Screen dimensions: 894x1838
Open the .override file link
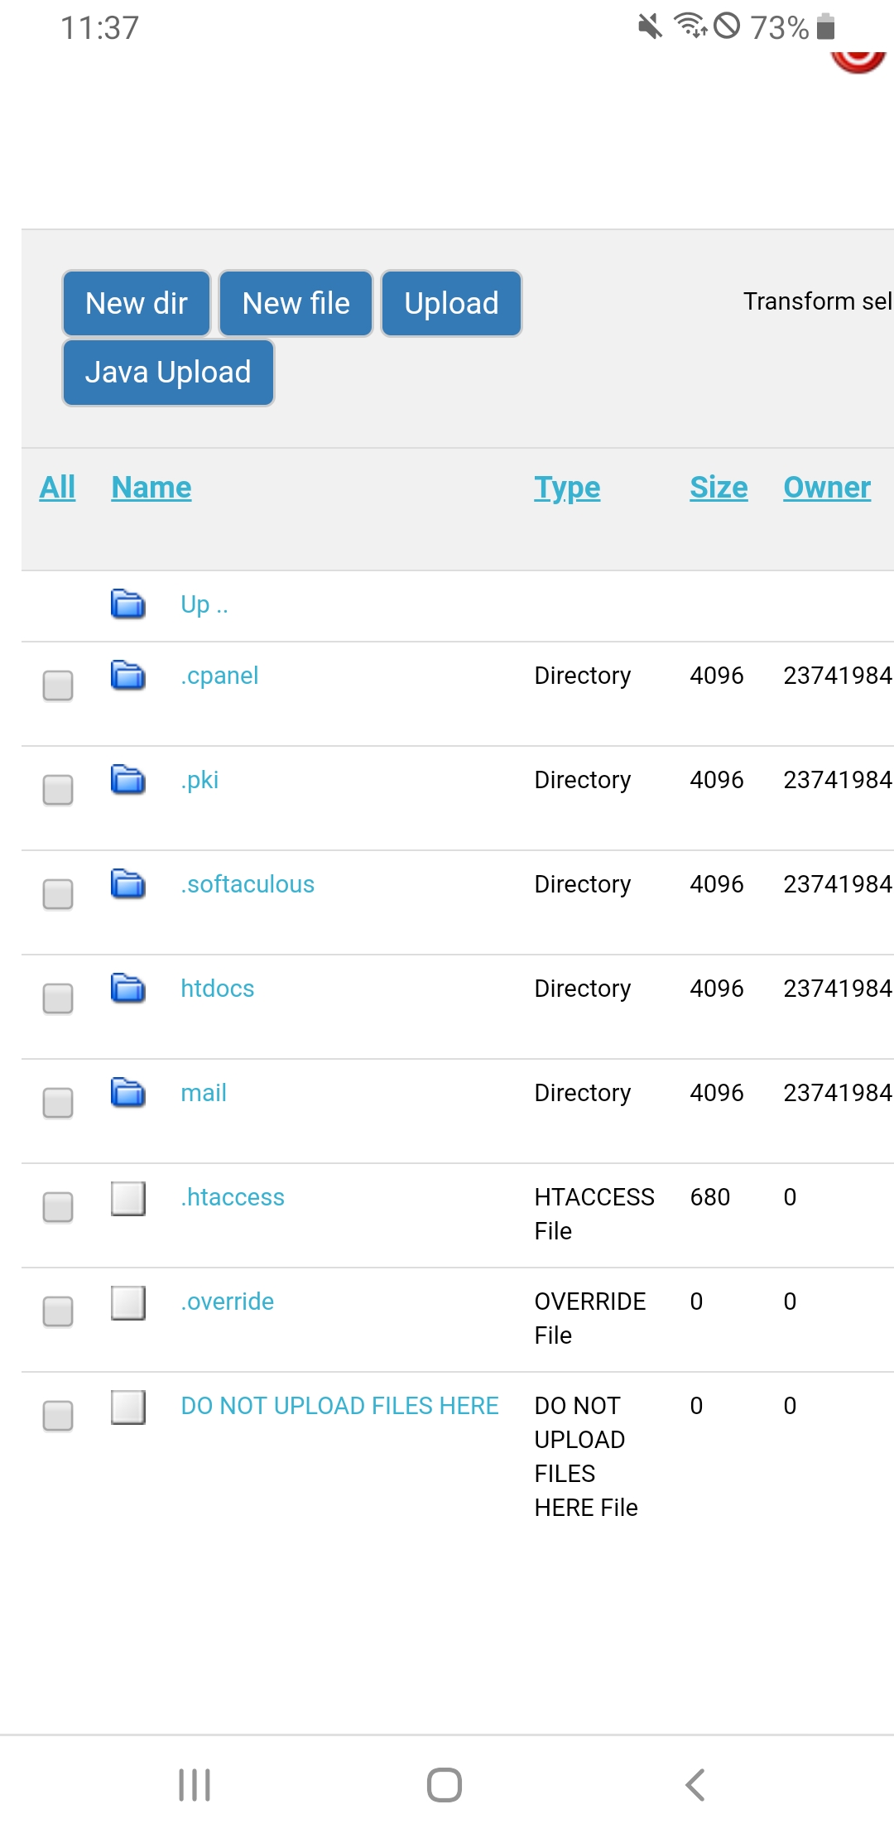pos(228,1302)
